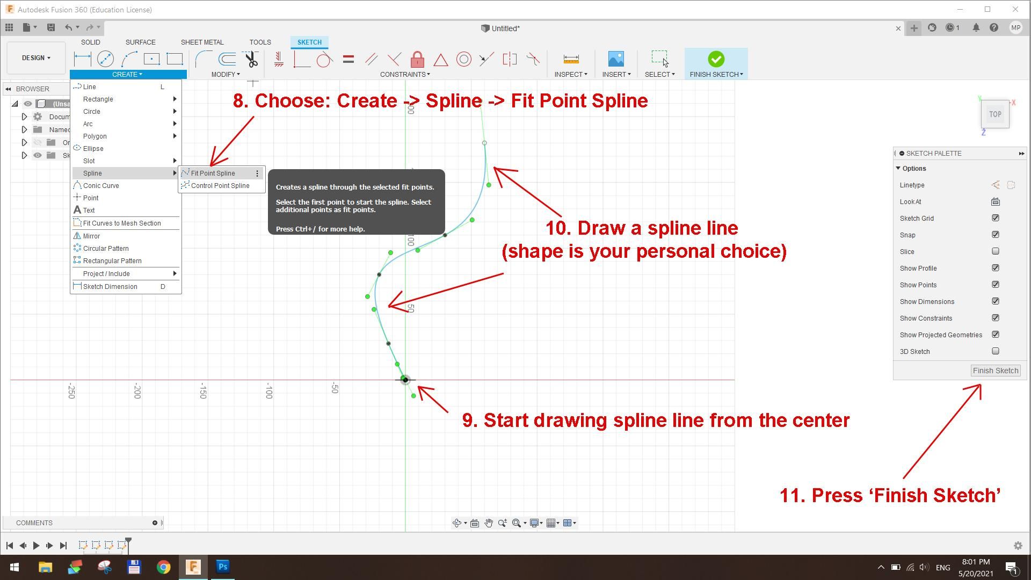The height and width of the screenshot is (580, 1031).
Task: Open the Measure inspect tool
Action: [x=571, y=59]
